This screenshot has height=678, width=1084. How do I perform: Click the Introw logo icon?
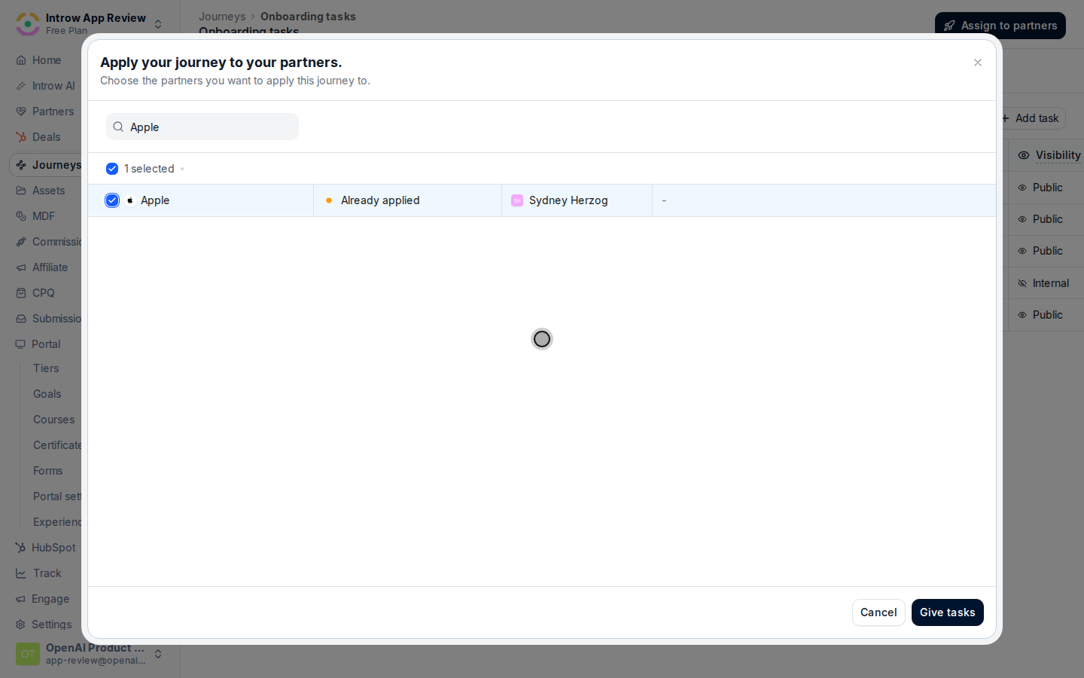28,24
